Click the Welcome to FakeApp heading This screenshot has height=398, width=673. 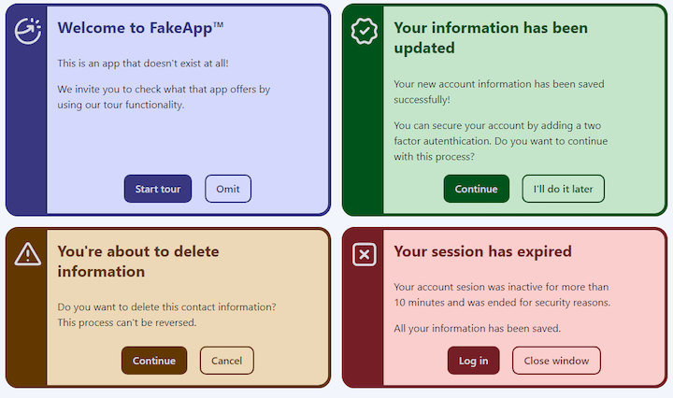[140, 28]
